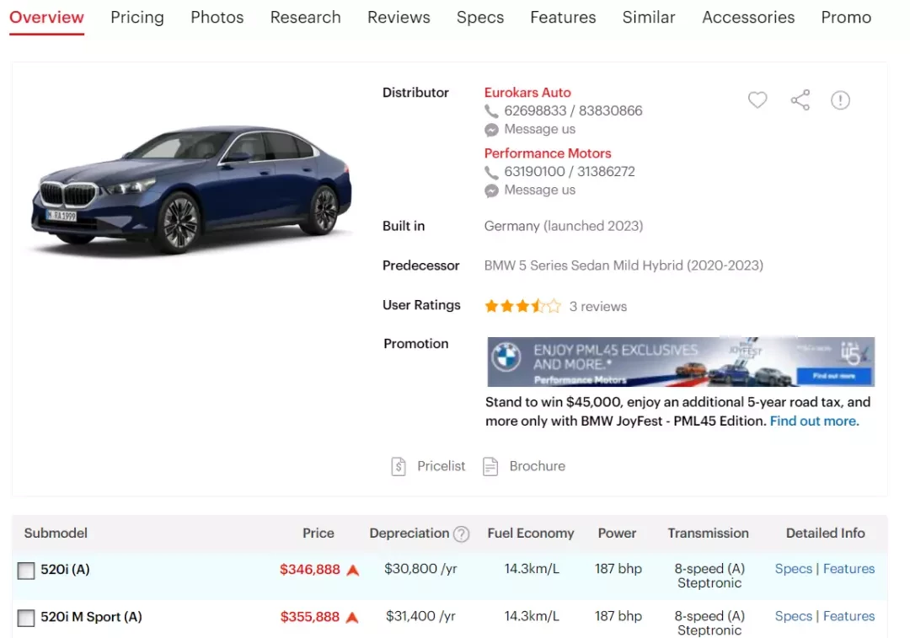Click Germany (launched 2023) text
910x638 pixels.
[564, 226]
